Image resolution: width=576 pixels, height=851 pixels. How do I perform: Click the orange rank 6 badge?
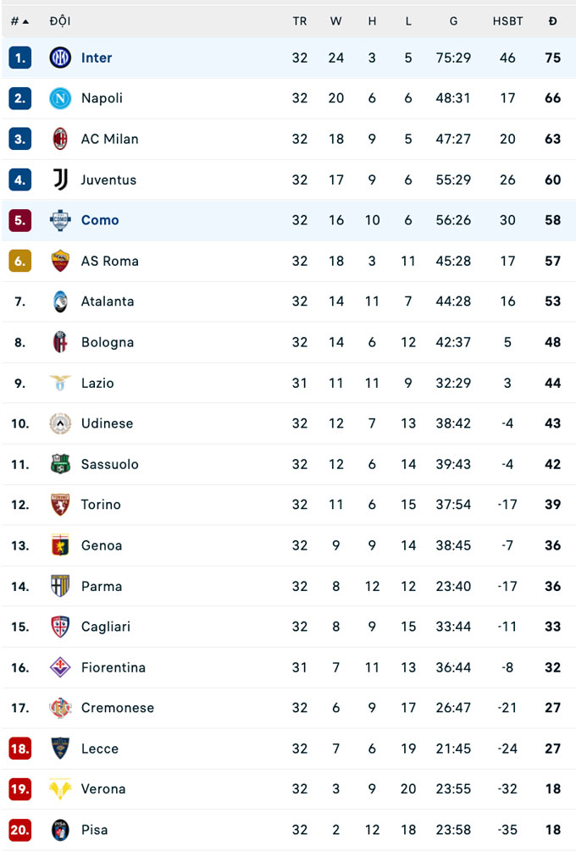(20, 261)
